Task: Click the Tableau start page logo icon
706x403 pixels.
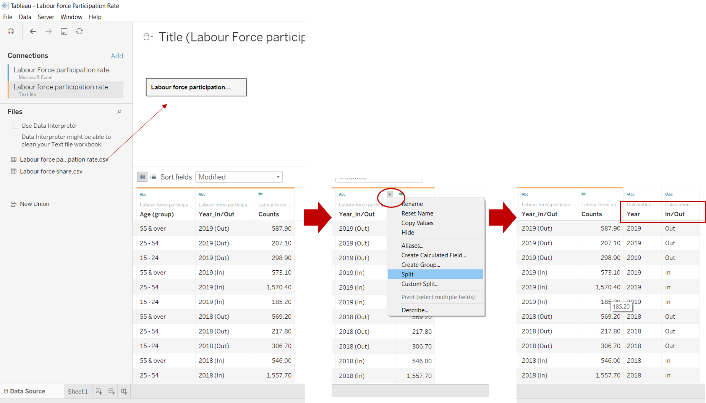Action: click(x=11, y=31)
